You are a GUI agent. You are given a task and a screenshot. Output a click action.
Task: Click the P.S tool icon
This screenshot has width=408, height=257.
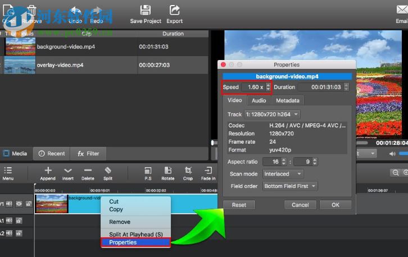coord(148,171)
